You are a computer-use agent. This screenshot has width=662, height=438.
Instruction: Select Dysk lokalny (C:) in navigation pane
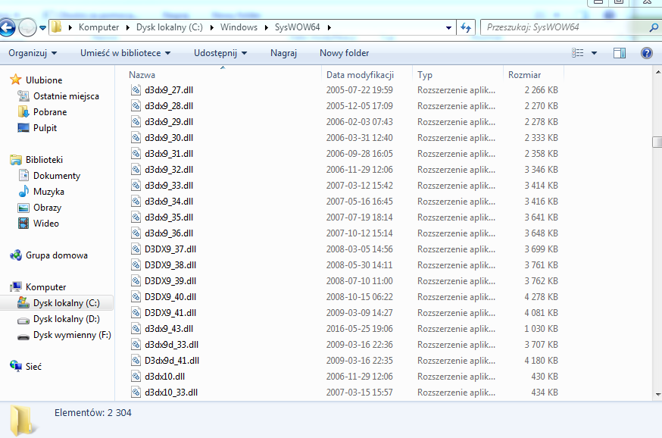click(67, 303)
